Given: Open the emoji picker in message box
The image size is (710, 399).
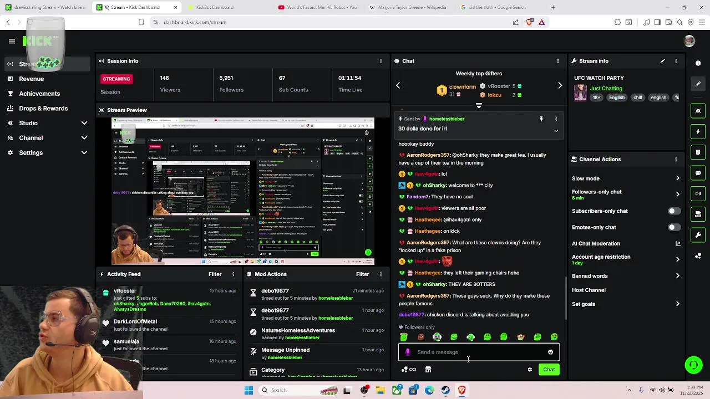Looking at the screenshot, I should pos(550,352).
